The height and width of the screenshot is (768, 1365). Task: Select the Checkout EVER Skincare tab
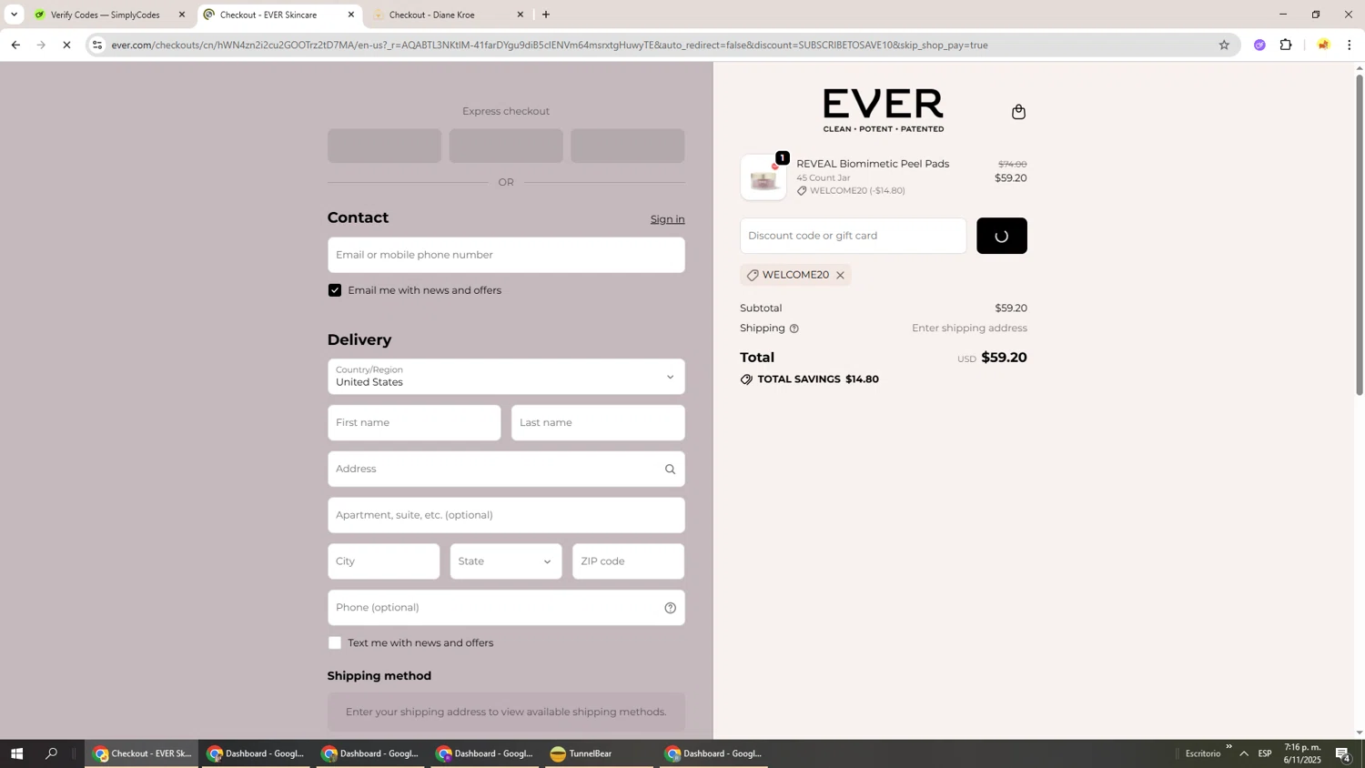click(270, 15)
